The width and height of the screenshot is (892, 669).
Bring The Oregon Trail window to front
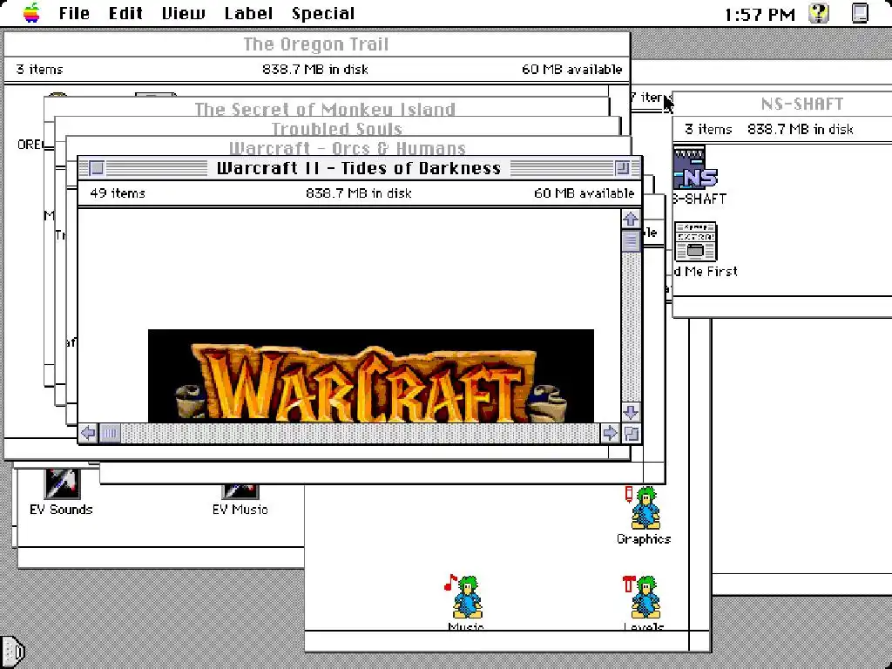(x=316, y=44)
